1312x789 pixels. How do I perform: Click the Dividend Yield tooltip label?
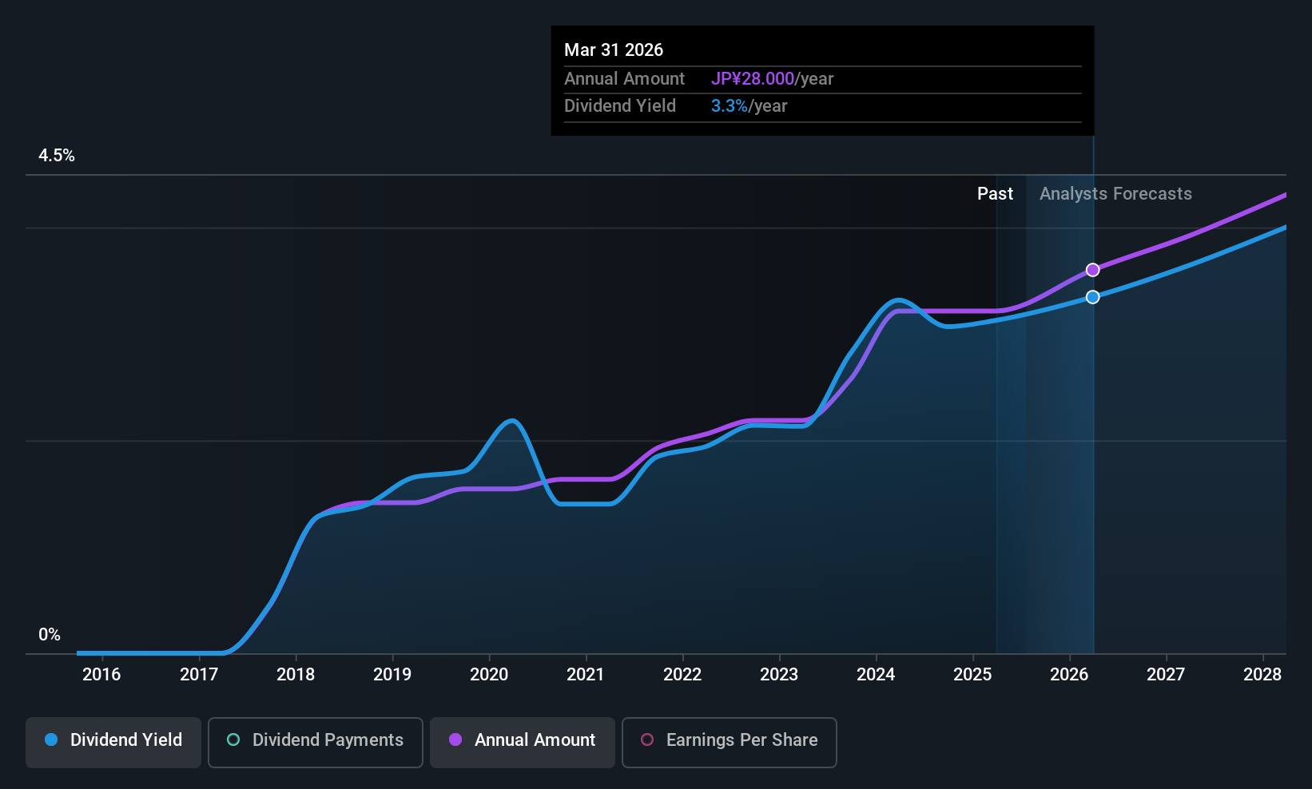click(x=620, y=106)
